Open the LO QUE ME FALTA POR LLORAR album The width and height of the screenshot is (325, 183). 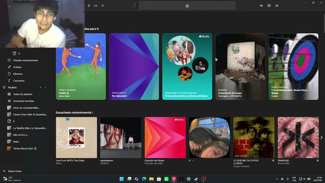tap(254, 138)
